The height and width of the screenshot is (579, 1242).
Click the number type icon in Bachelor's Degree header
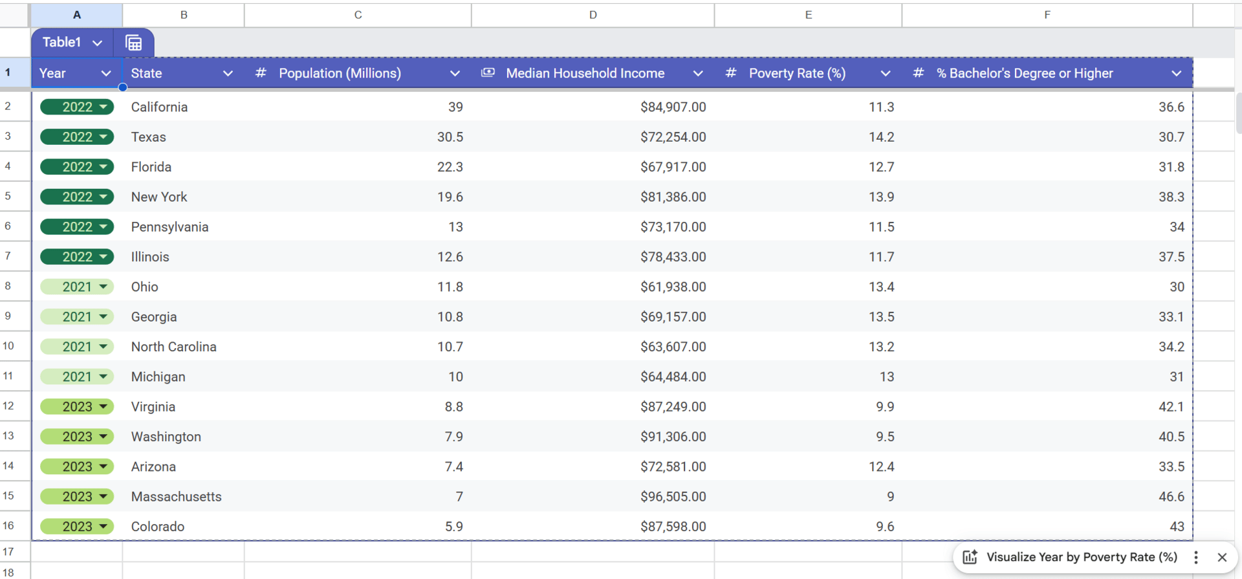point(918,73)
